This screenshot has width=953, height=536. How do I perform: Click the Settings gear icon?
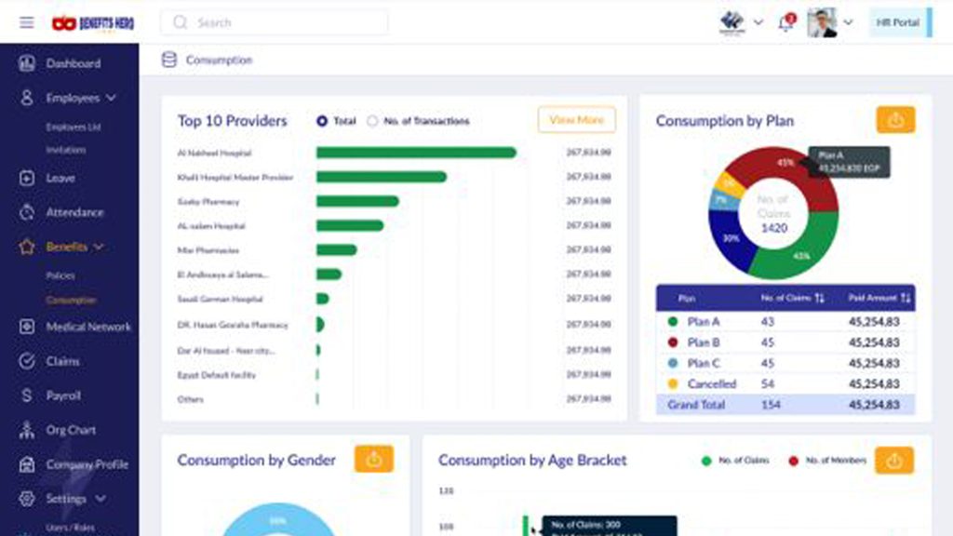(27, 499)
